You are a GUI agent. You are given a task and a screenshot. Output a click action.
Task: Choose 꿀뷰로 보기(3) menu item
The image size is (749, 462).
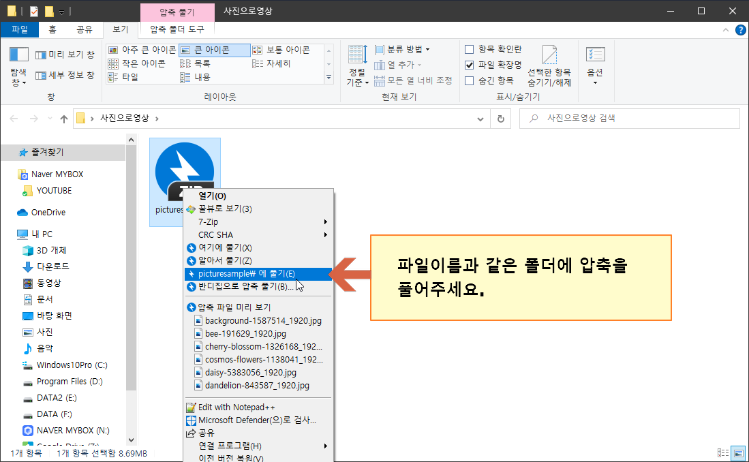click(x=258, y=209)
